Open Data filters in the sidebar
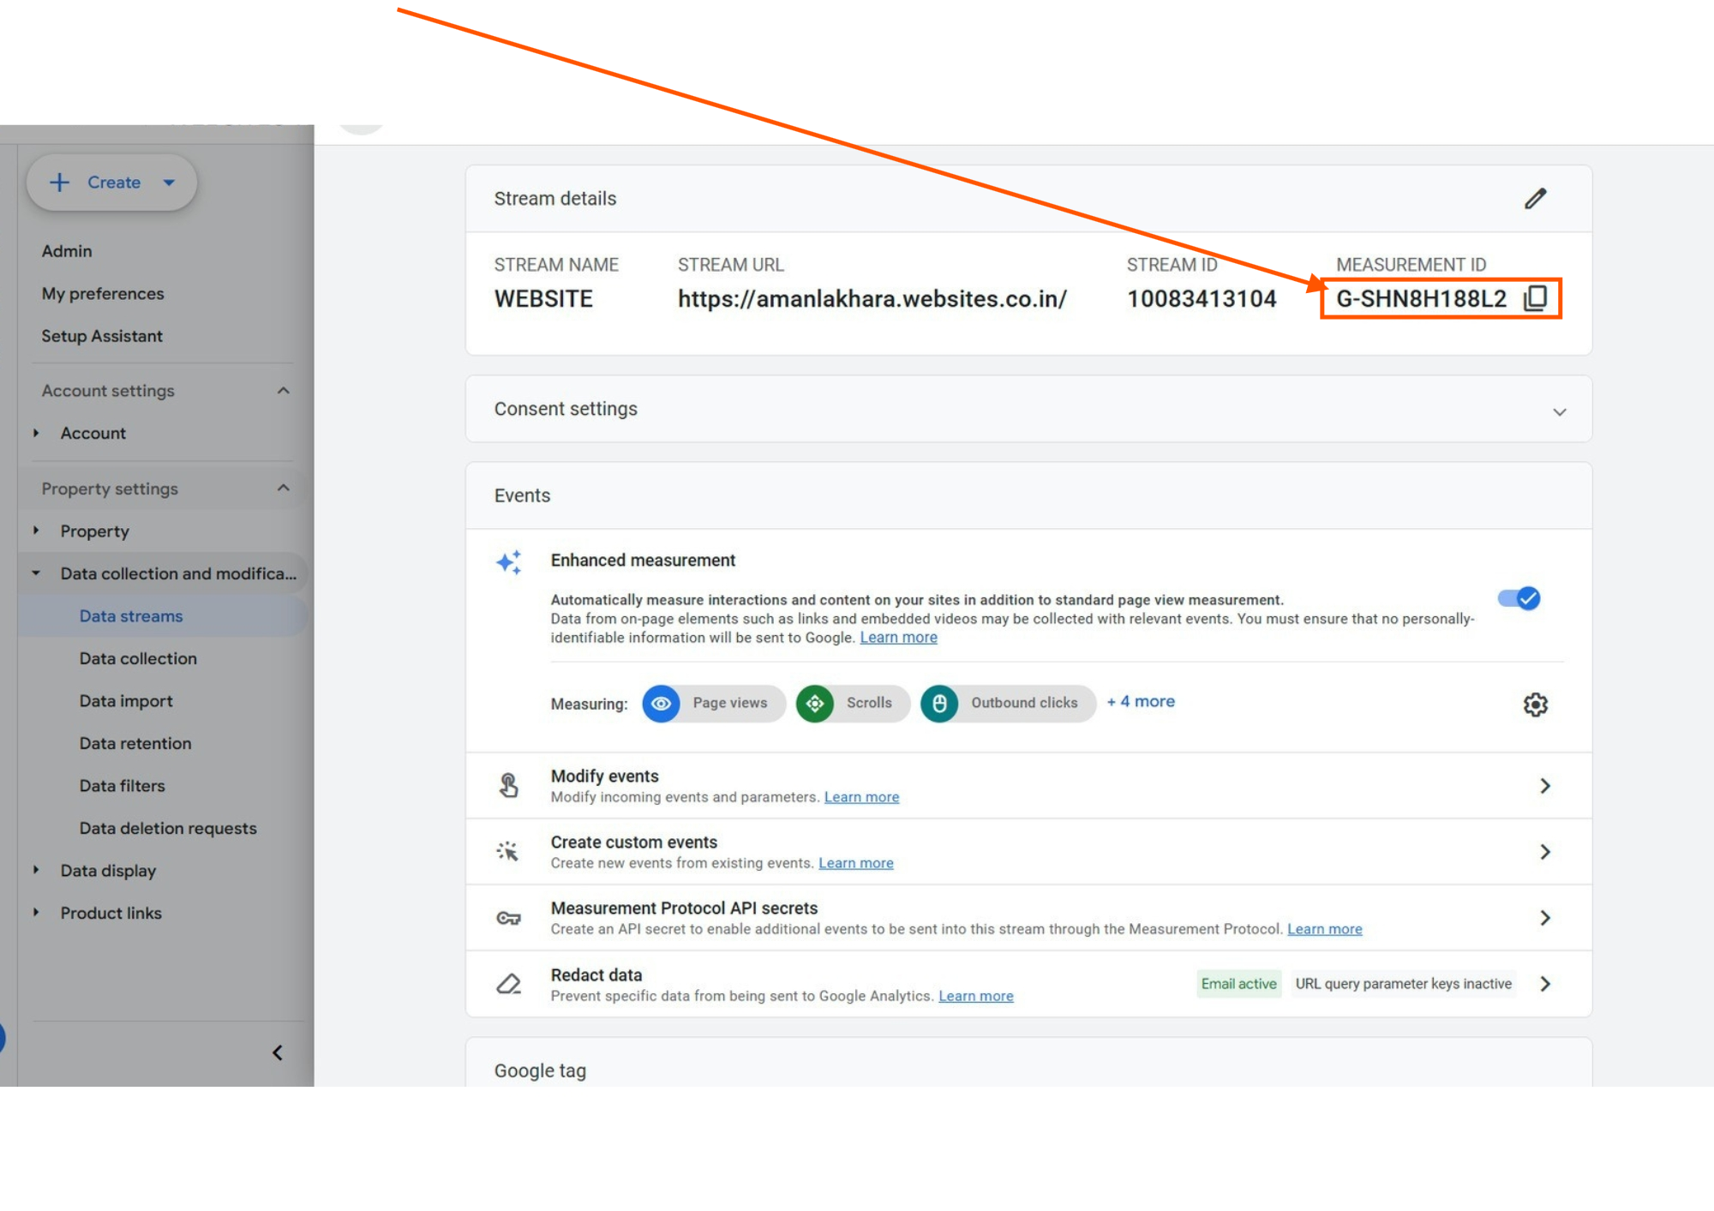This screenshot has width=1714, height=1211. click(x=122, y=786)
